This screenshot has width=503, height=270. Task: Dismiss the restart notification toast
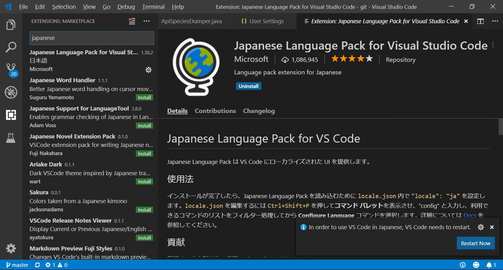click(x=492, y=227)
